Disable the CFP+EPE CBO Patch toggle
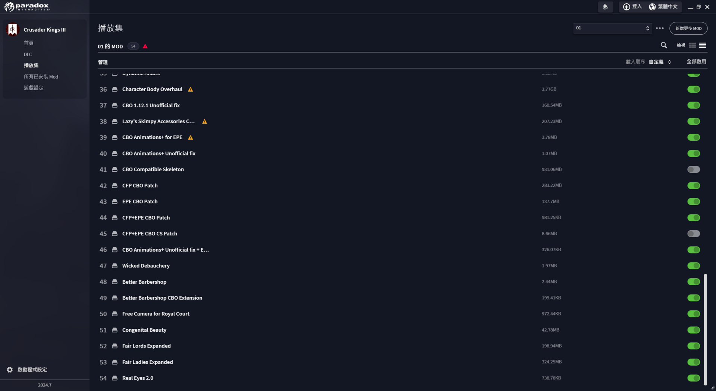This screenshot has height=391, width=716. (x=694, y=217)
